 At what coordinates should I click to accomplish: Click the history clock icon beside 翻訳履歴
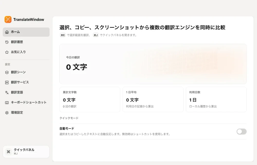point(7,42)
